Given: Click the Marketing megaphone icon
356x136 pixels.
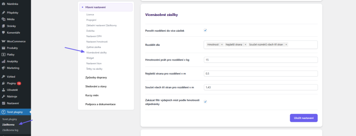Looking at the screenshot, I should [3, 68].
